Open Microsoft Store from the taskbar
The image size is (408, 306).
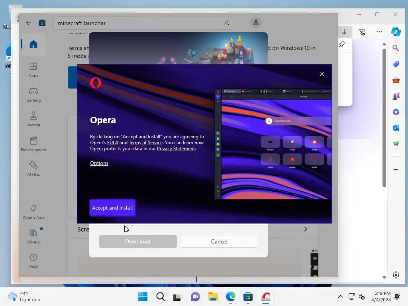pyautogui.click(x=248, y=296)
